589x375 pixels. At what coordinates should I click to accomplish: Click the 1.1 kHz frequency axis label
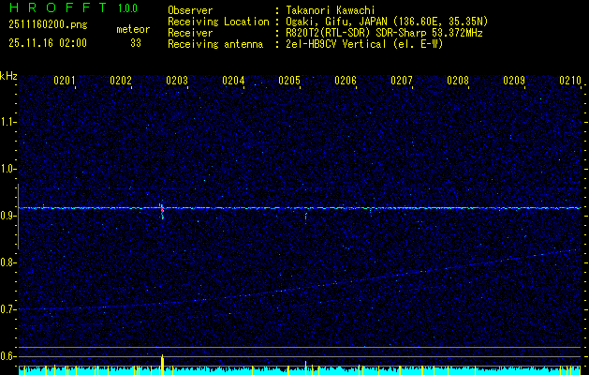pyautogui.click(x=9, y=122)
